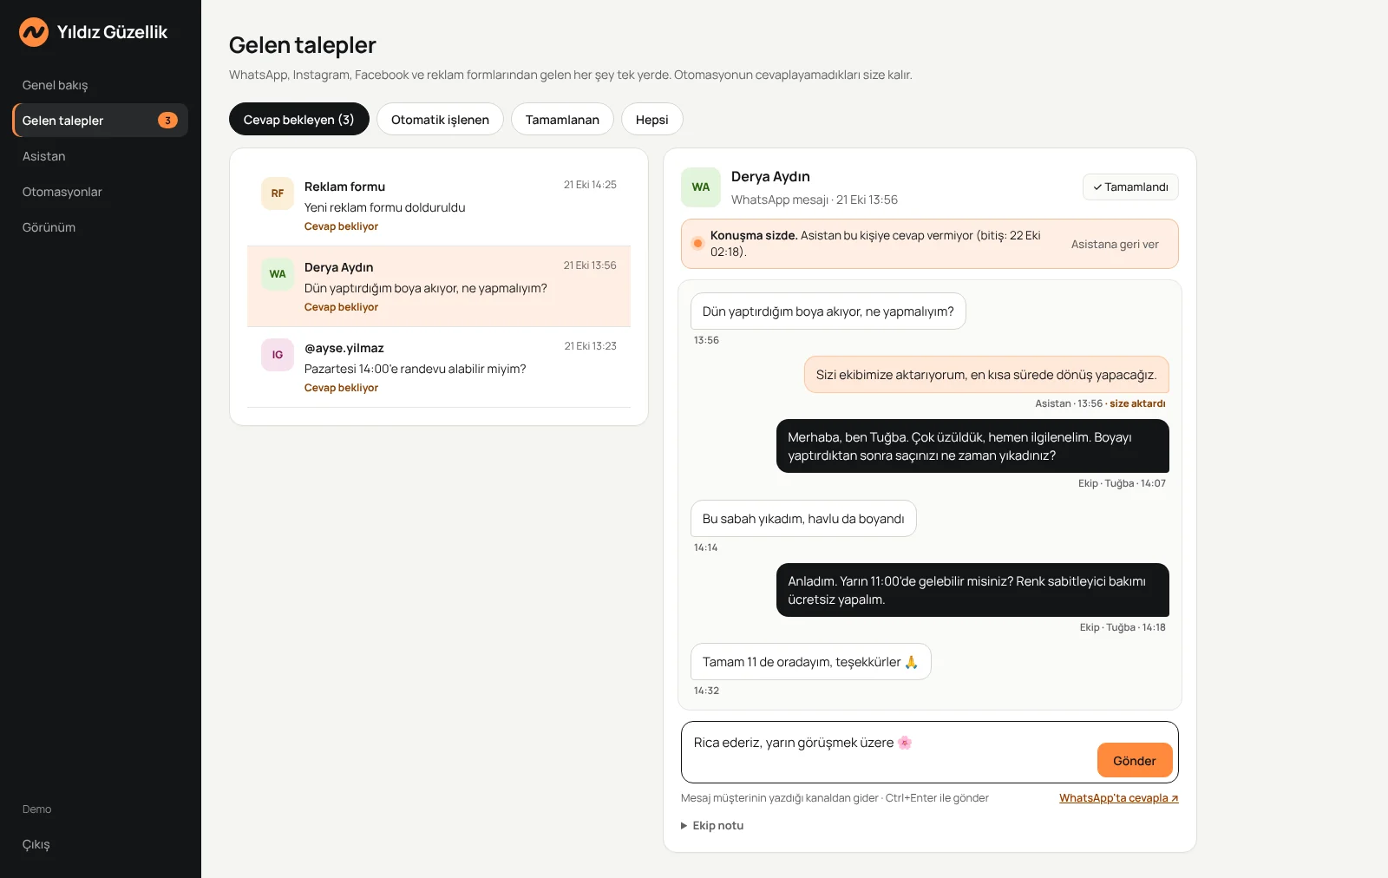Click 'Bu sabah yıkadım, havlu da boyandı' message

click(803, 519)
